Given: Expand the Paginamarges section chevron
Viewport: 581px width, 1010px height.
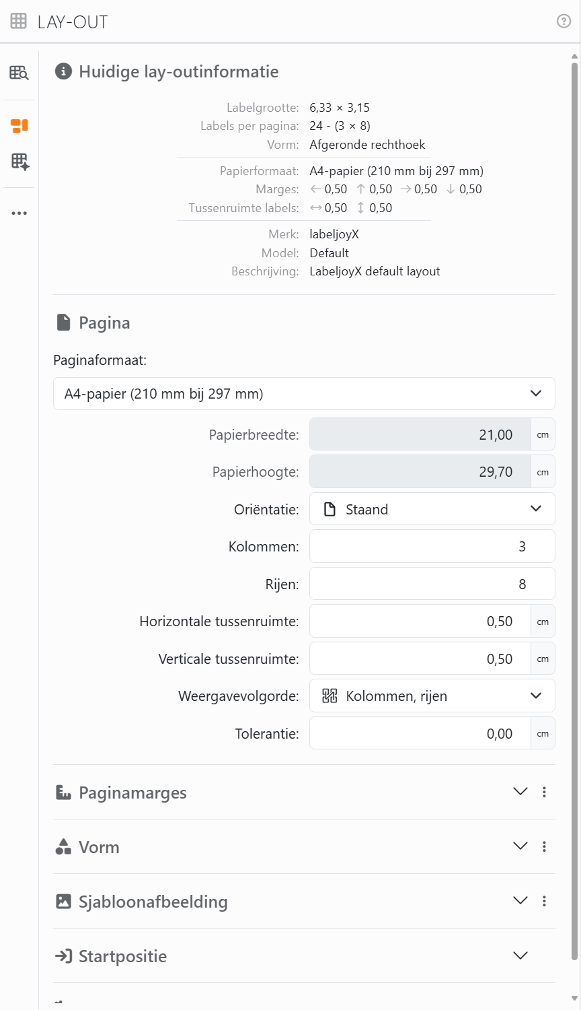Looking at the screenshot, I should tap(520, 792).
